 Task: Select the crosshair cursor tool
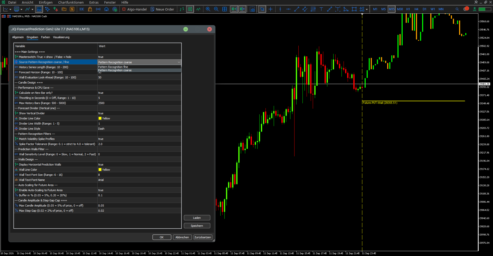click(x=270, y=9)
